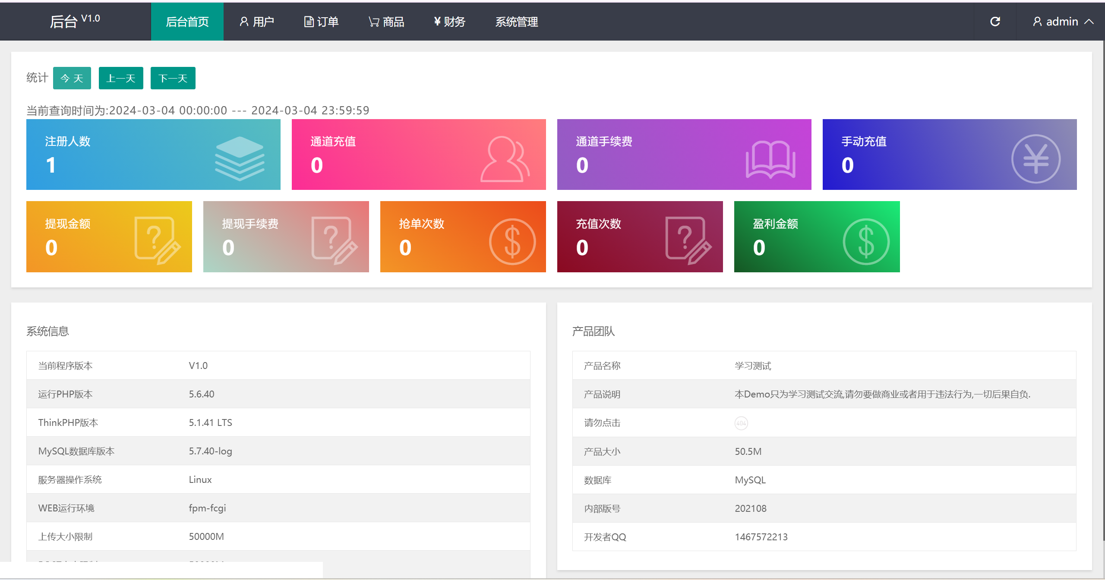Click the question-mark icon on 提现金额 card

click(x=158, y=241)
